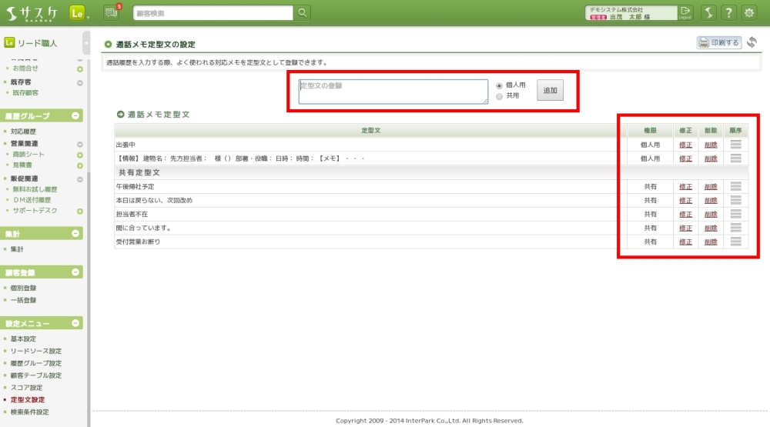The width and height of the screenshot is (770, 427).
Task: Open settings via the gear icon
Action: coord(748,13)
